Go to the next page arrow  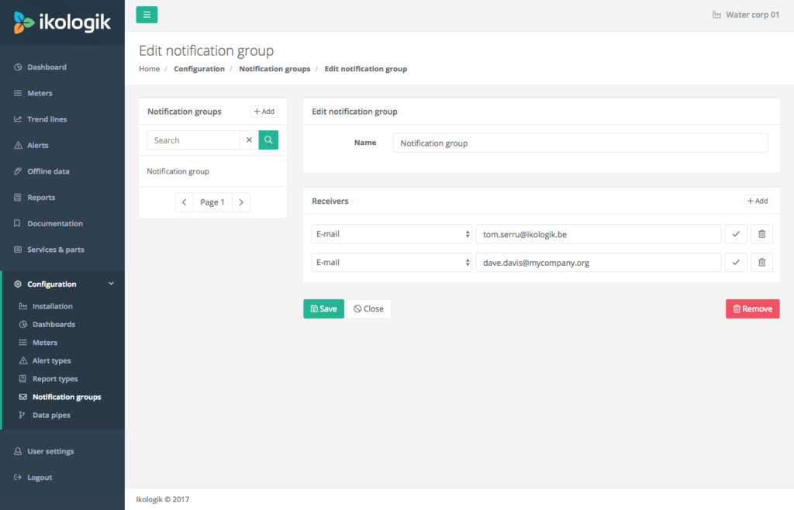tap(241, 202)
